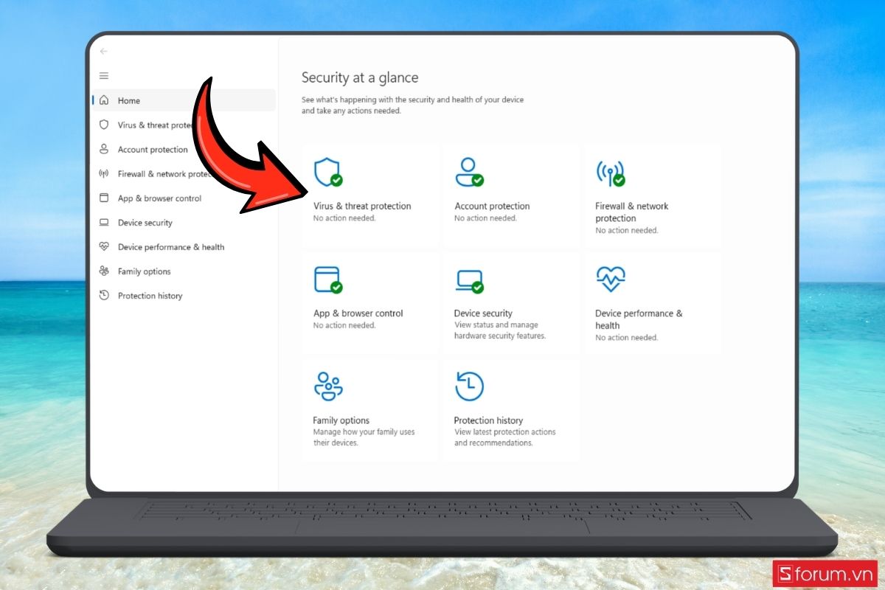
Task: Open Device performance & health sidebar item
Action: 171,247
